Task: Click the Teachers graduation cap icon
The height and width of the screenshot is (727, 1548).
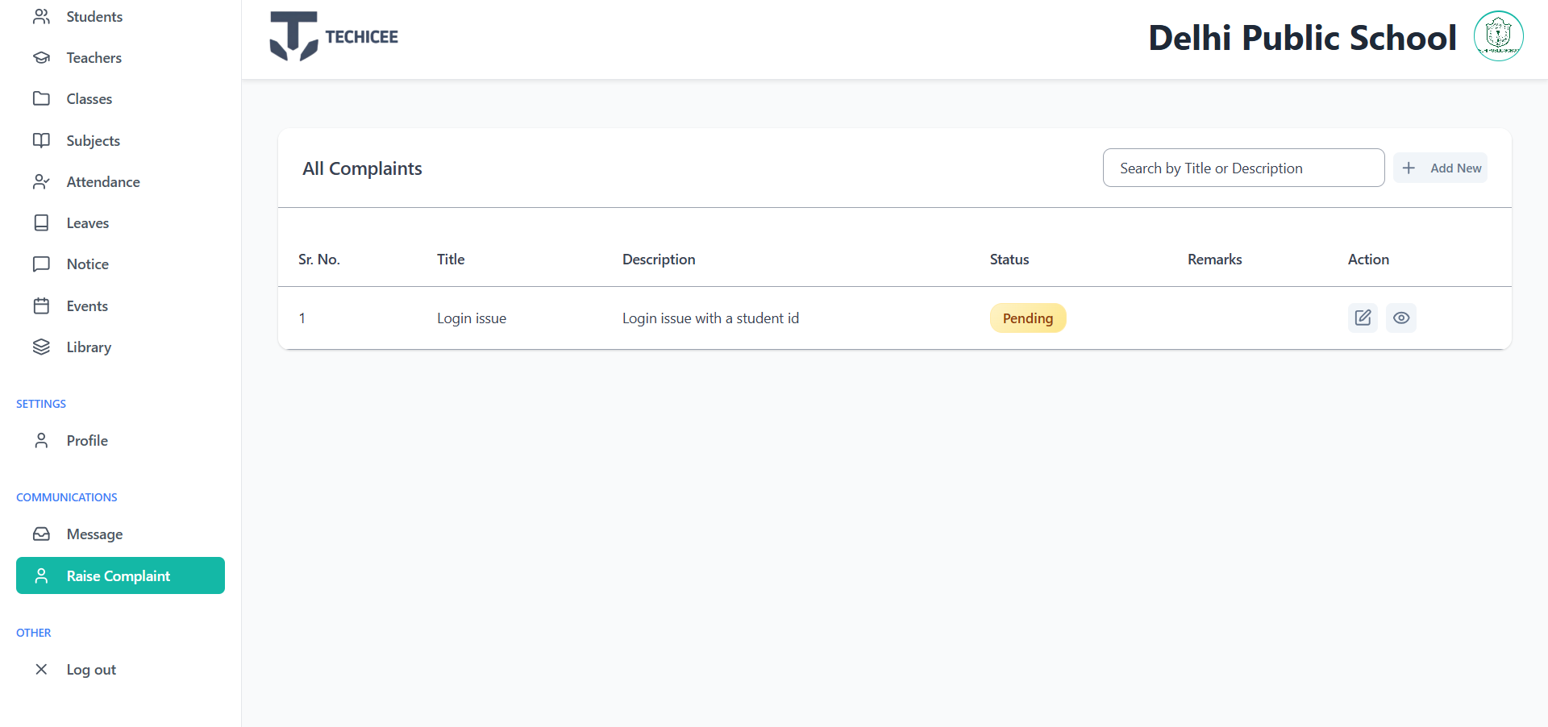Action: pos(41,57)
